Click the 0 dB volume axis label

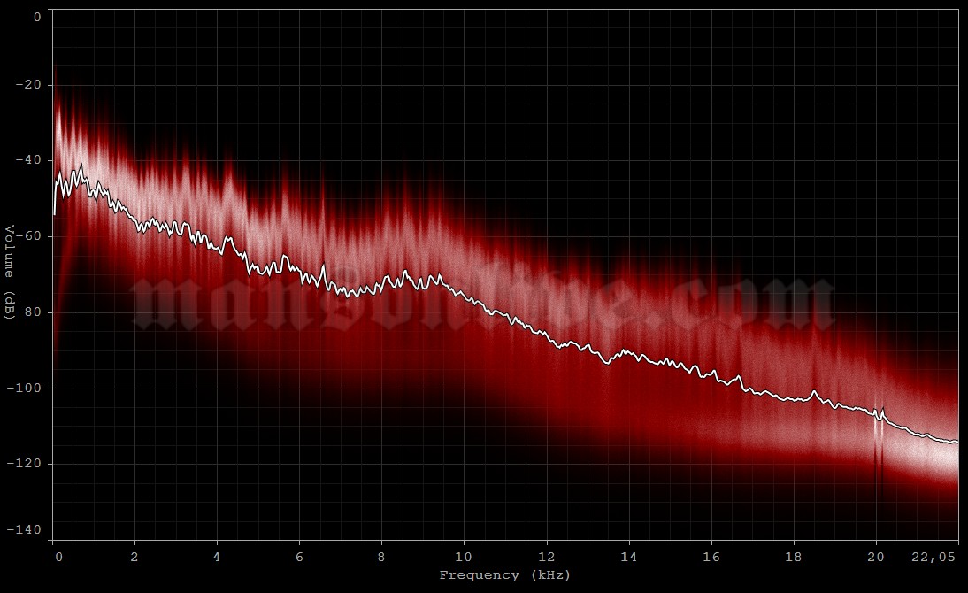(x=36, y=17)
